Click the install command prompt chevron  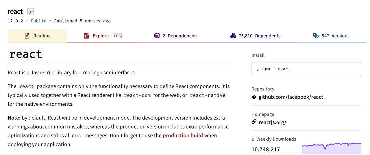coord(258,69)
